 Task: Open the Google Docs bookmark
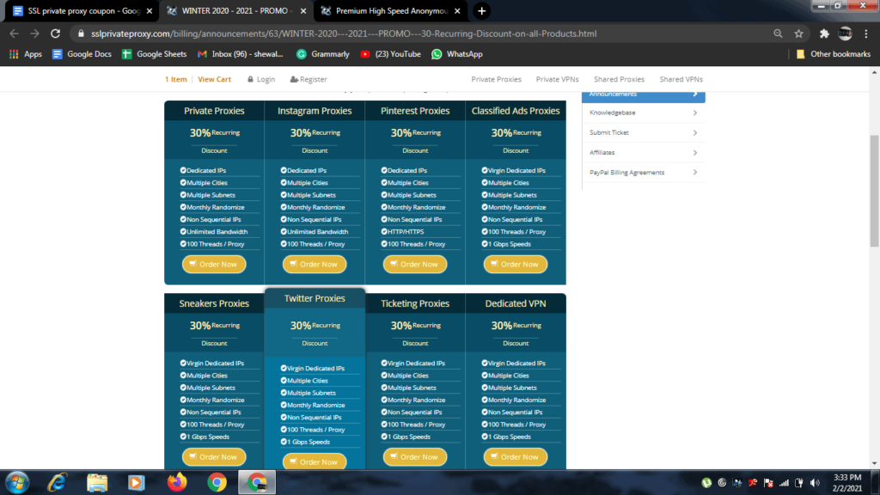pos(82,54)
